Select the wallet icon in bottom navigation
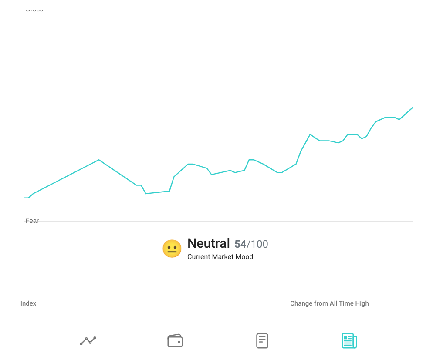Image resolution: width=433 pixels, height=353 pixels. click(x=175, y=341)
